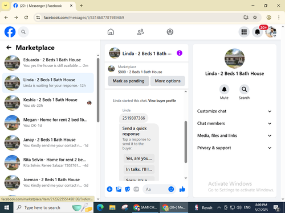Open the $900 Marketplace listing link
The image size is (285, 213).
point(140,72)
